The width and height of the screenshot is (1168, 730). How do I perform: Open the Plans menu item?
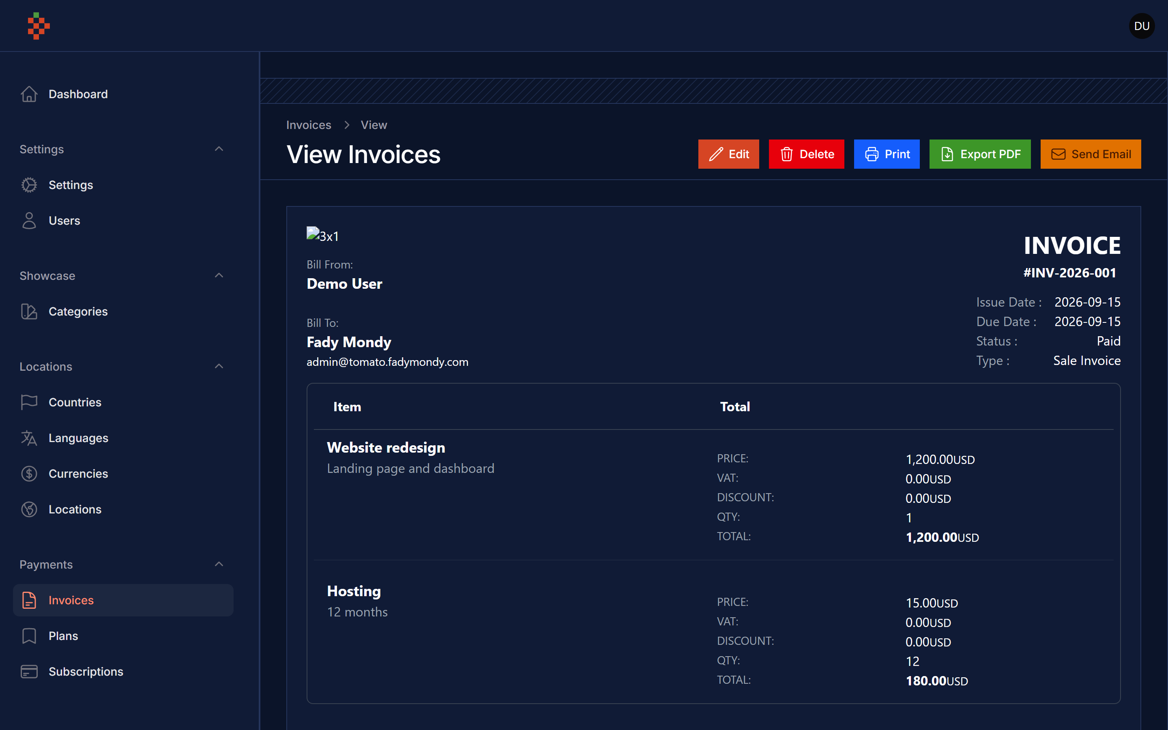point(123,636)
